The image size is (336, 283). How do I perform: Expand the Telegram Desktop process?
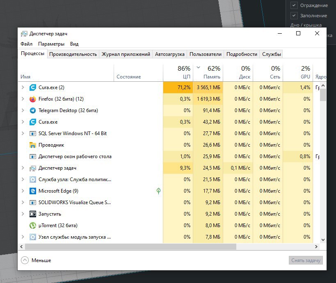23,110
